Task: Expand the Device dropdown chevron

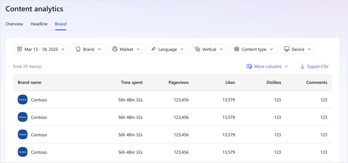Action: click(x=309, y=49)
